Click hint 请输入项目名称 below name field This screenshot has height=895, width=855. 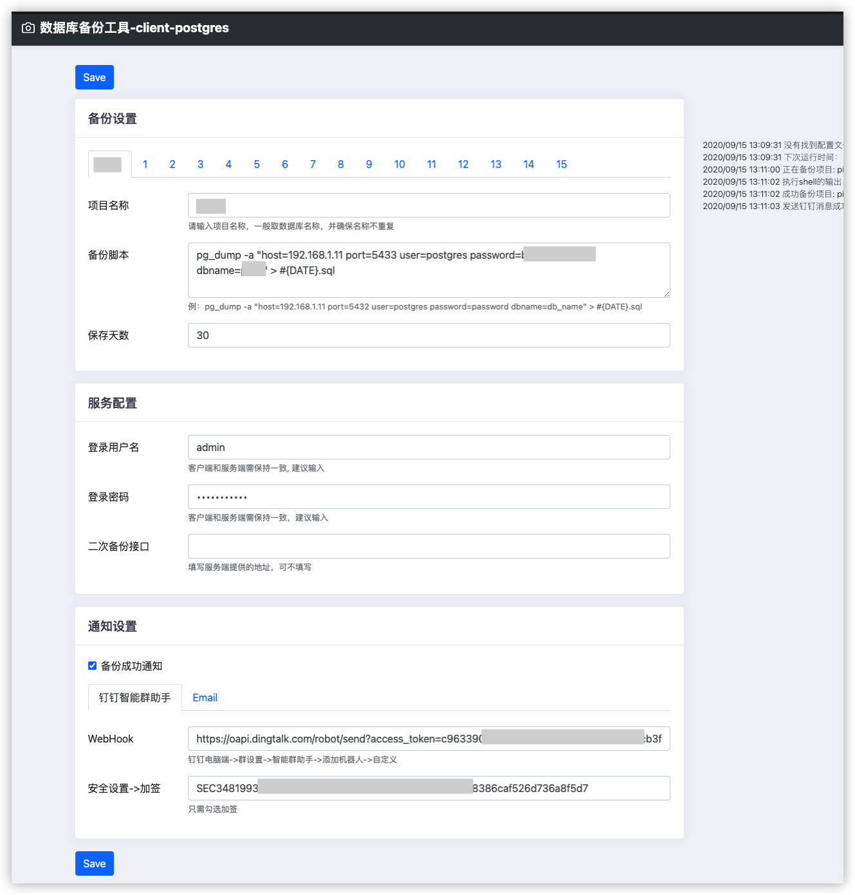point(291,226)
